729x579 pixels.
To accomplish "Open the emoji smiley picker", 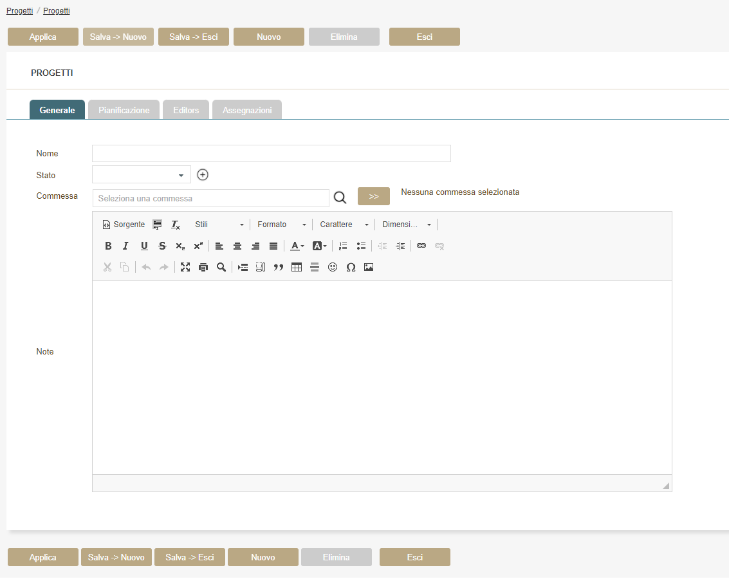I will (333, 267).
